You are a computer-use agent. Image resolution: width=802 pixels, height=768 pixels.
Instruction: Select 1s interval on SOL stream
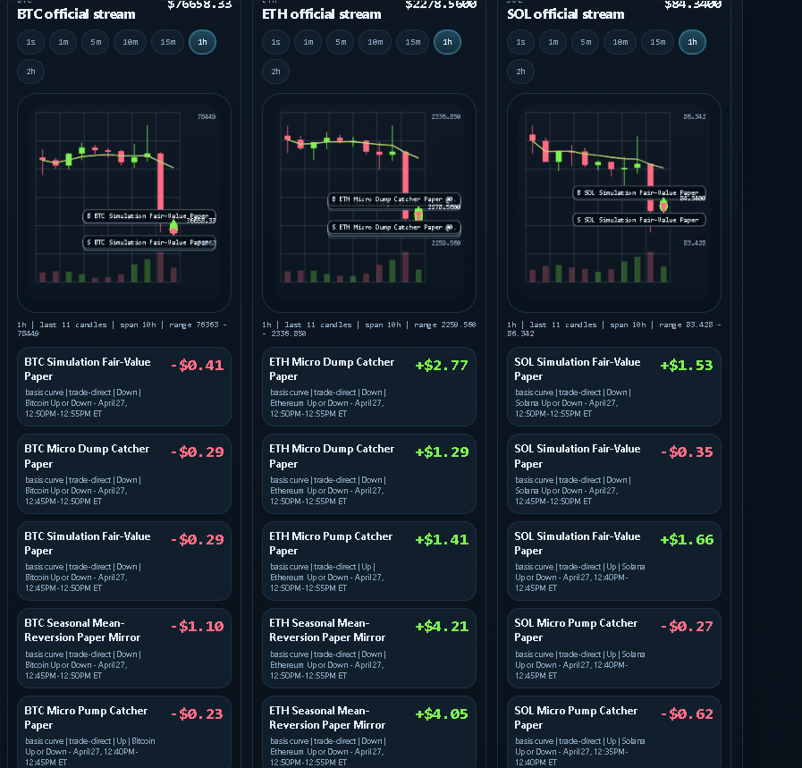coord(520,42)
